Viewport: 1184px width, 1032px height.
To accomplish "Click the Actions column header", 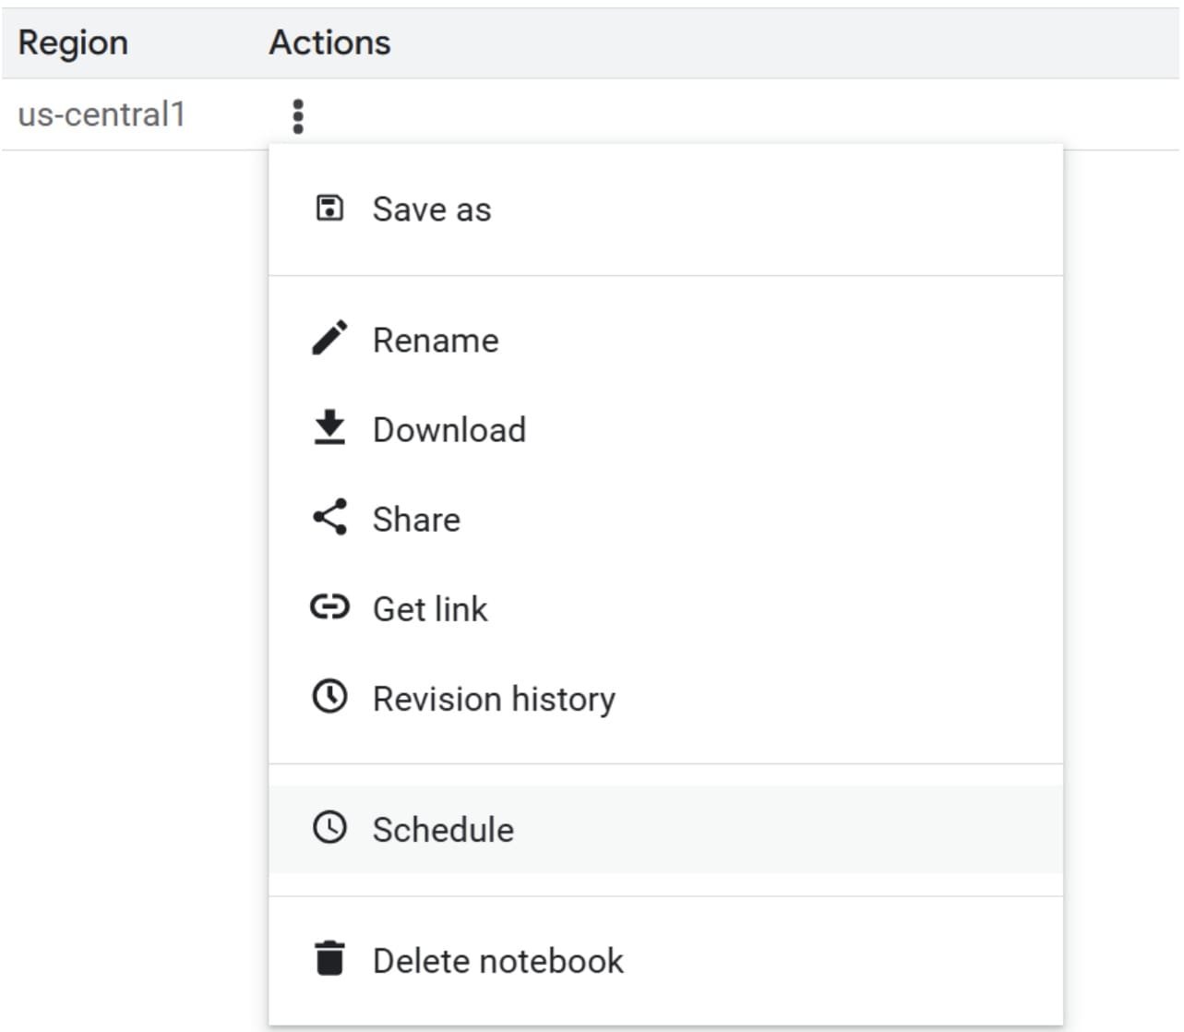I will click(329, 42).
